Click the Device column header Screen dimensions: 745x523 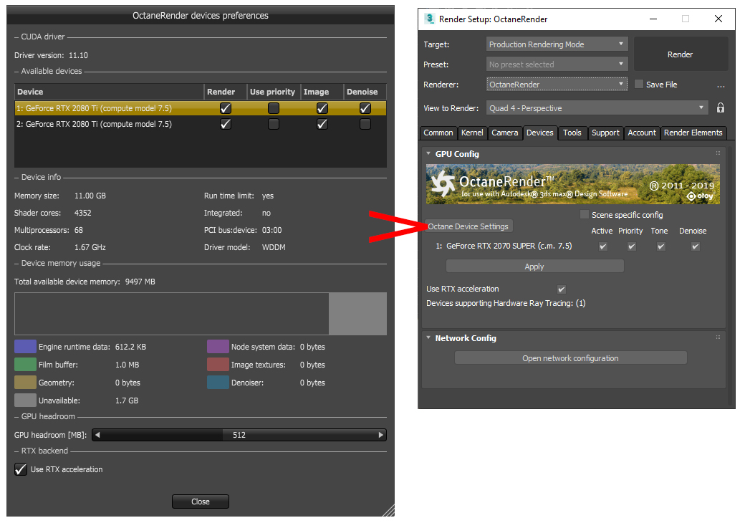tap(110, 92)
